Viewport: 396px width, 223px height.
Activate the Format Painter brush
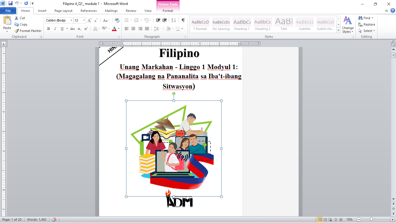(17, 31)
